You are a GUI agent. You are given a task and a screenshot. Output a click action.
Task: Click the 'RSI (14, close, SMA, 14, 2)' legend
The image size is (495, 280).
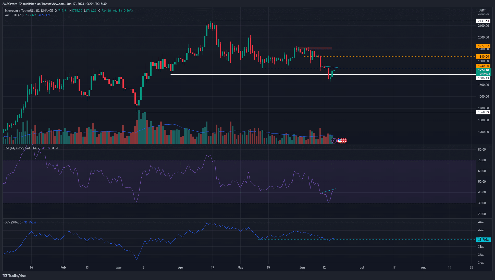click(22, 148)
